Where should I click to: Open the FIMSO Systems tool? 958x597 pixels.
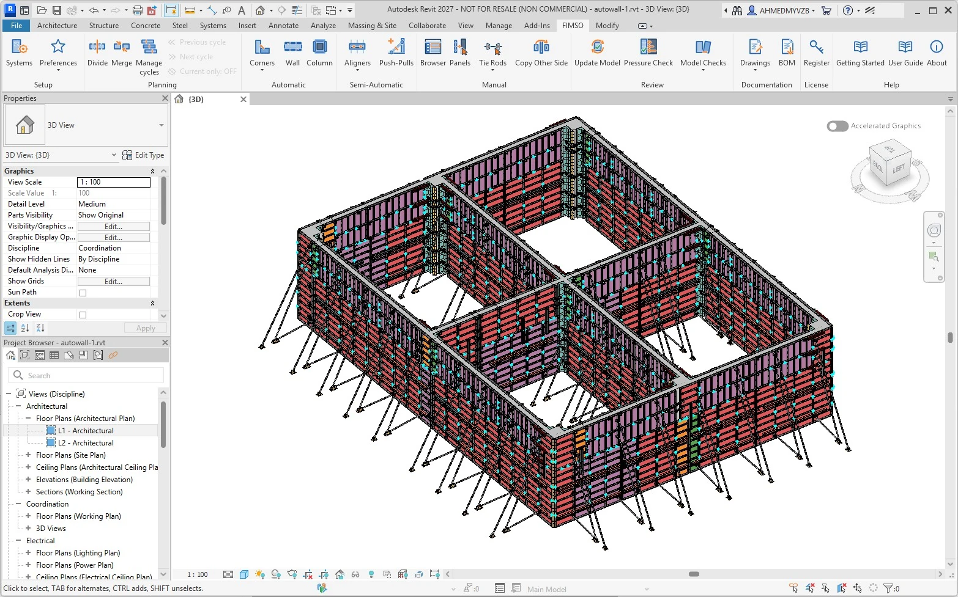click(19, 53)
